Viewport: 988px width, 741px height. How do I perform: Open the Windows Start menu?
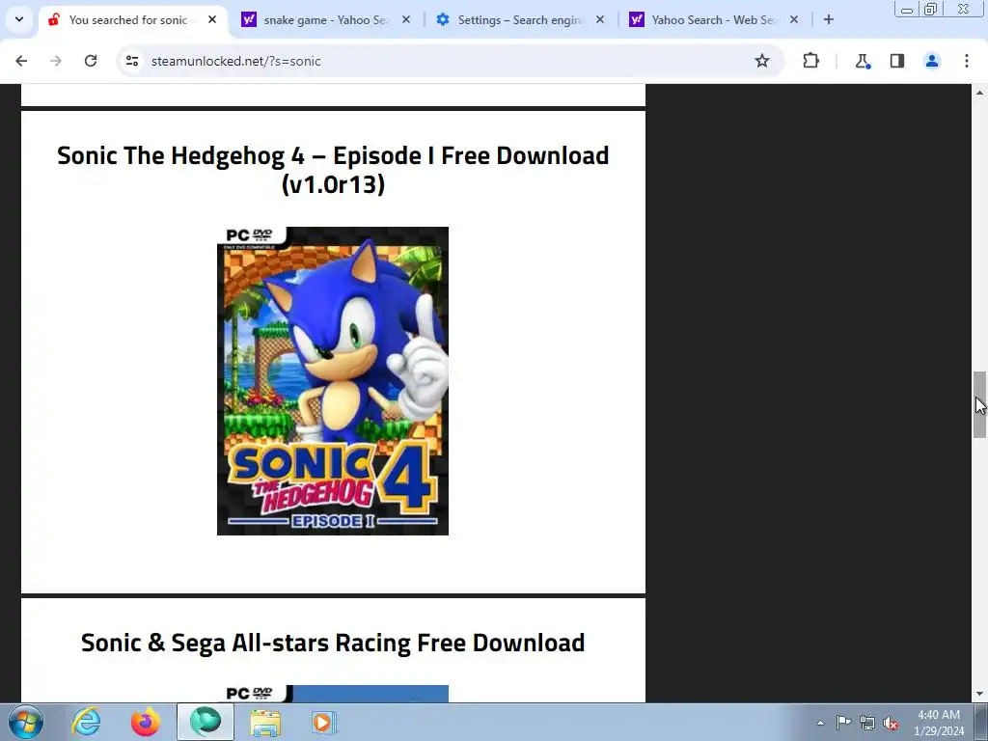[26, 722]
